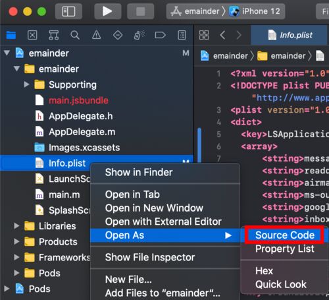
Task: Run the project with the Play button
Action: (x=107, y=11)
